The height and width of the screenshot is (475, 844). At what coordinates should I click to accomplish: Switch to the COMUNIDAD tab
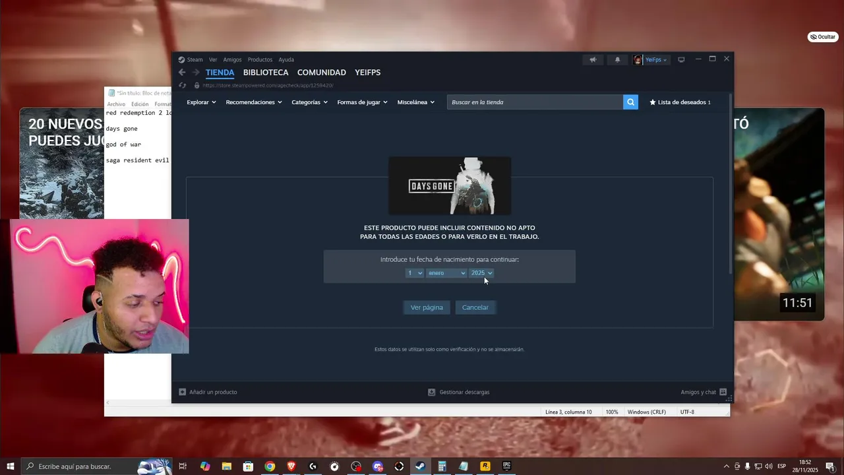[321, 73]
